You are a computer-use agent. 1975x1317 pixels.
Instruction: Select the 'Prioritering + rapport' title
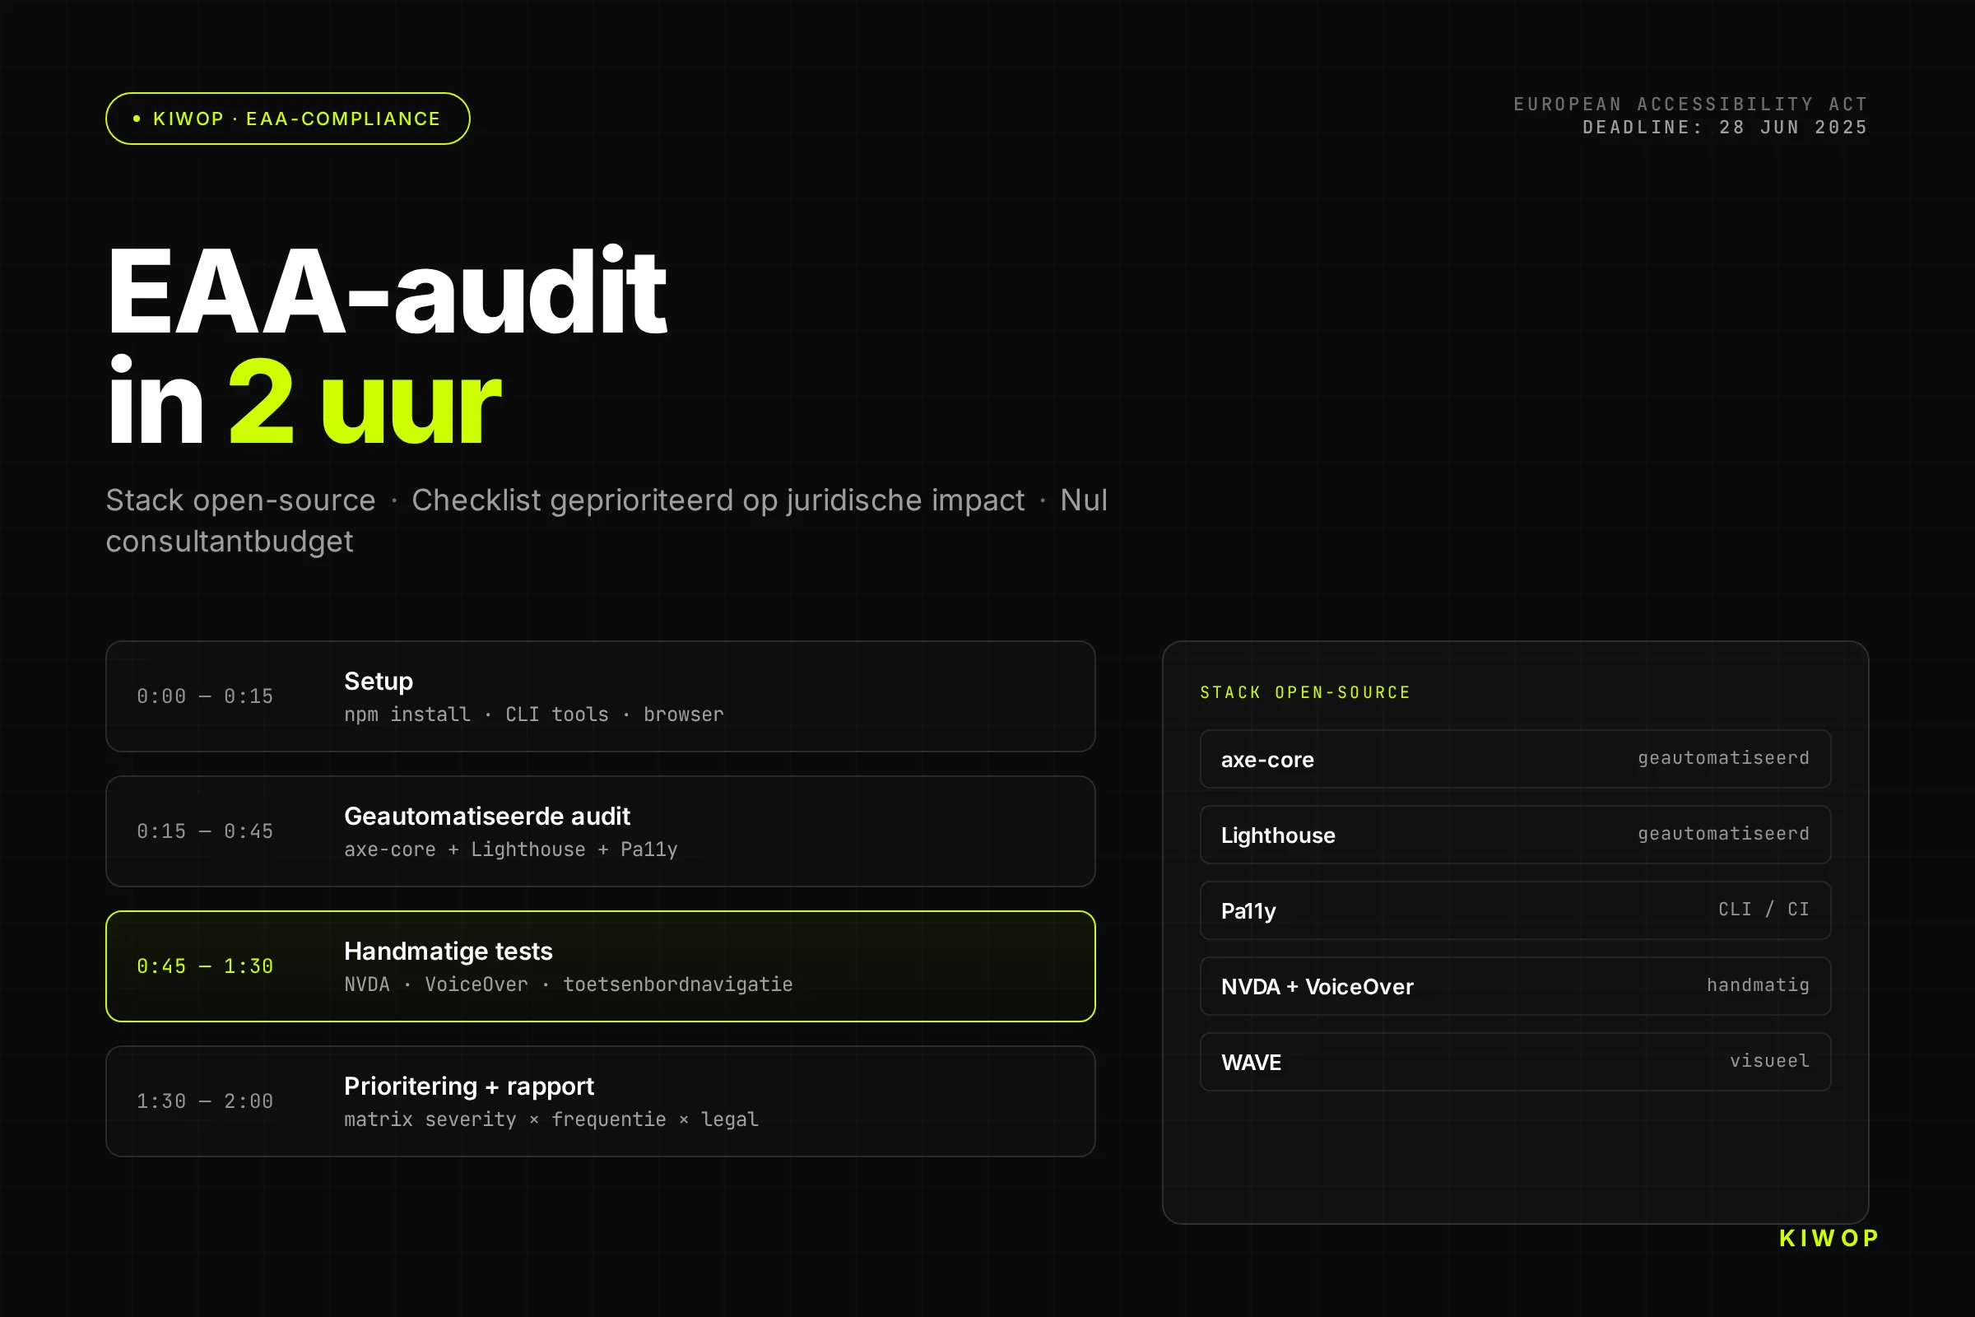coord(468,1086)
